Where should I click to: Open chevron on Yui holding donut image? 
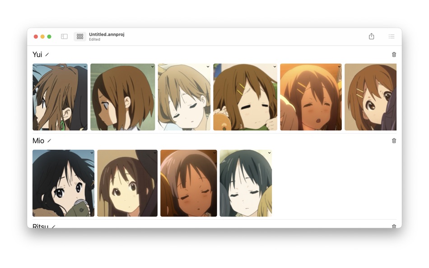coord(275,67)
